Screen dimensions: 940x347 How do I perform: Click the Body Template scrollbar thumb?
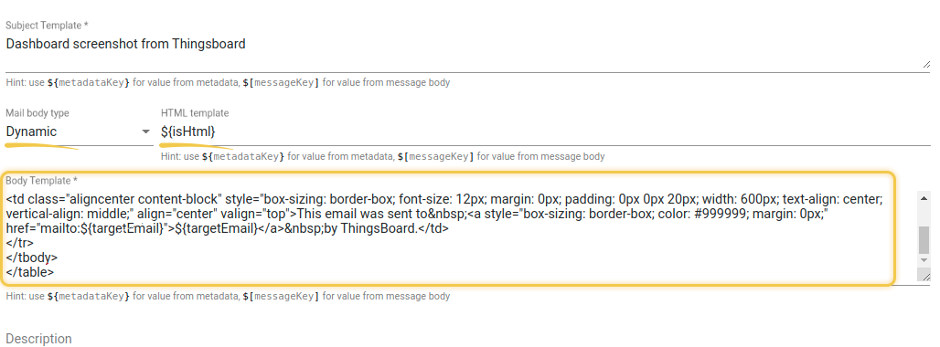[924, 240]
